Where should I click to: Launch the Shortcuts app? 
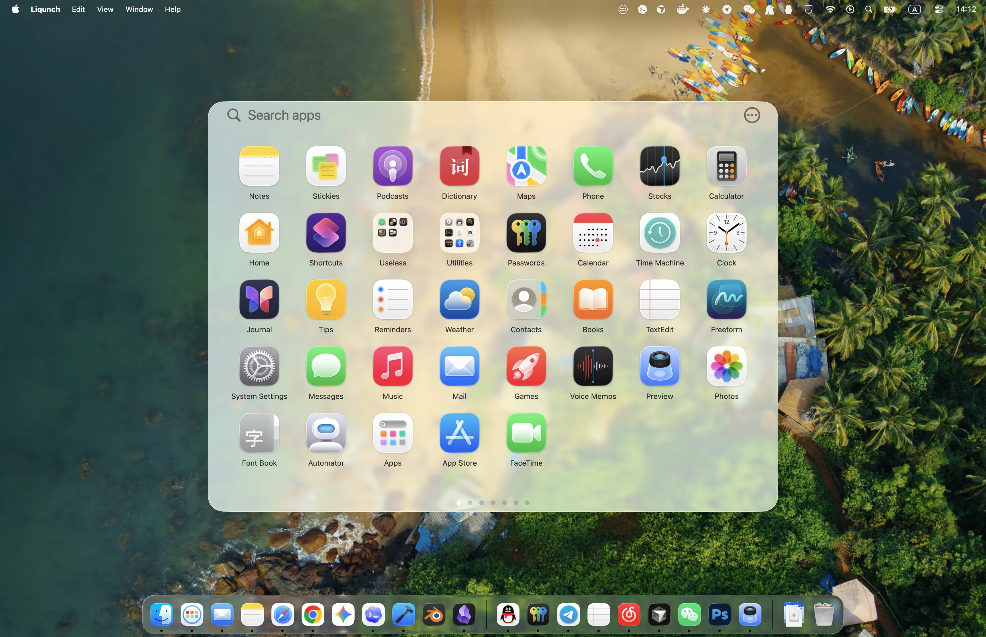[x=326, y=233]
